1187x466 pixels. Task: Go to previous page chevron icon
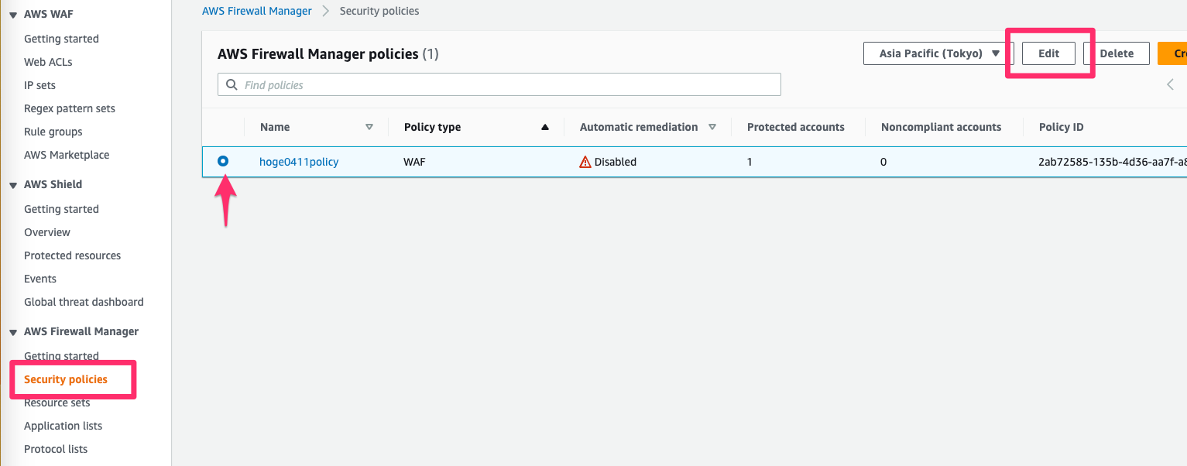[1170, 84]
